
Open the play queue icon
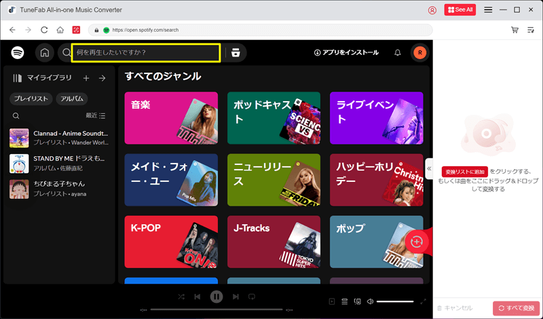pyautogui.click(x=345, y=301)
